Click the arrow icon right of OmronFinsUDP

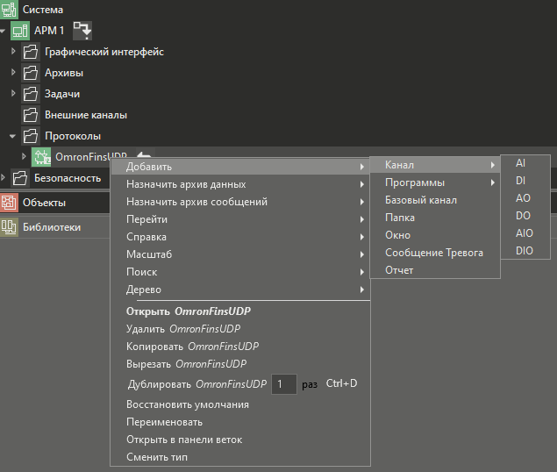click(144, 154)
